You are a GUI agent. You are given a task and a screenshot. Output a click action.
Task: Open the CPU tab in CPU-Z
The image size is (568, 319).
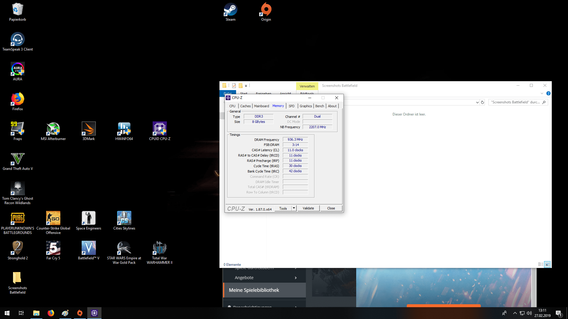pyautogui.click(x=232, y=106)
